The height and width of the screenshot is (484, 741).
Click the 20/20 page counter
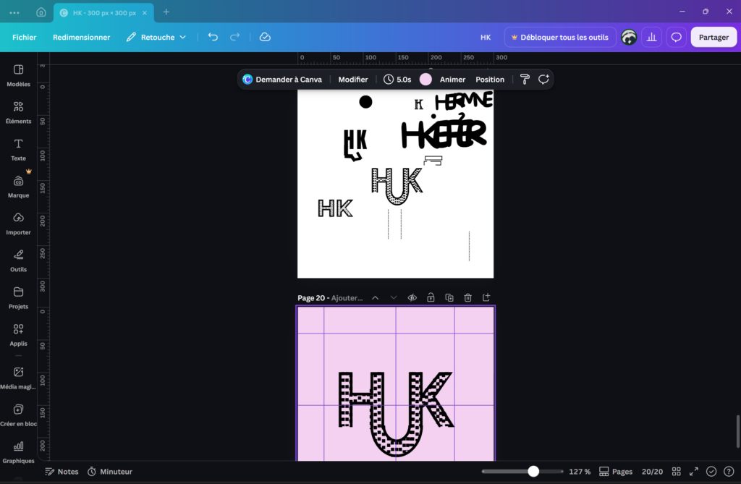point(652,472)
